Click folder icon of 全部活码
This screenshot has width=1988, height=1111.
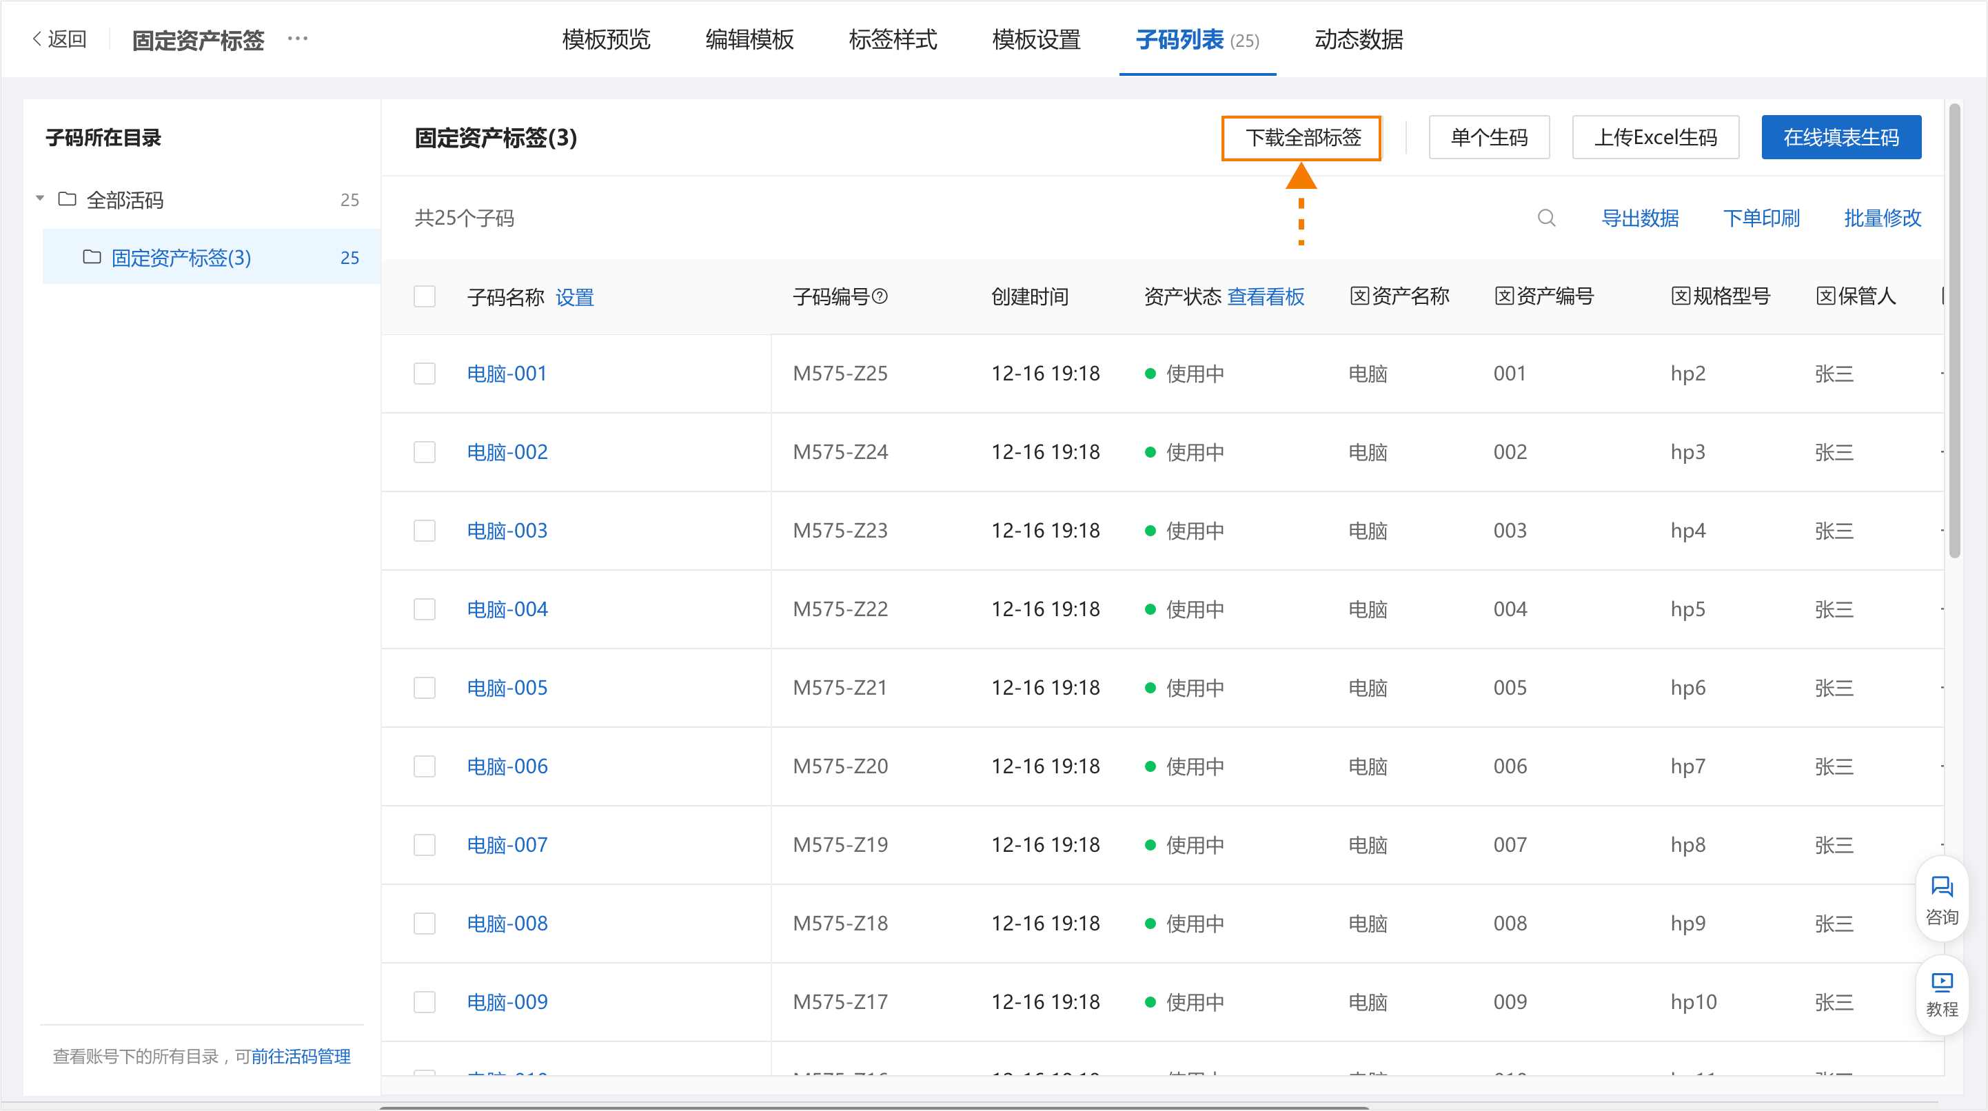click(x=67, y=200)
